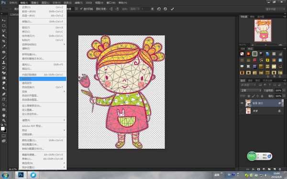Select the Gradient tool
Screen dimensions: 287x179
coord(4,78)
